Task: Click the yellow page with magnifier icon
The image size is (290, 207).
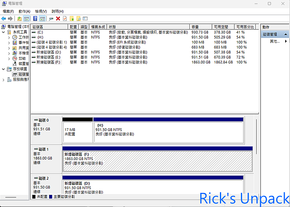Action: (x=79, y=18)
